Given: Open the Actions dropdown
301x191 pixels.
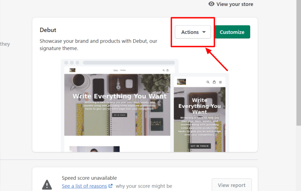Looking at the screenshot, I should [x=193, y=32].
